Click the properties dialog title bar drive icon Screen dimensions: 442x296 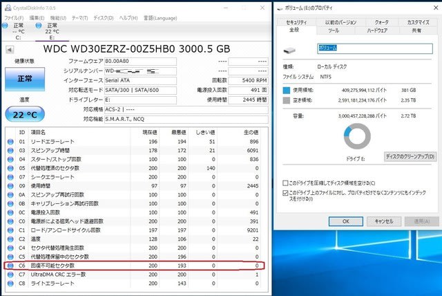tap(280, 8)
